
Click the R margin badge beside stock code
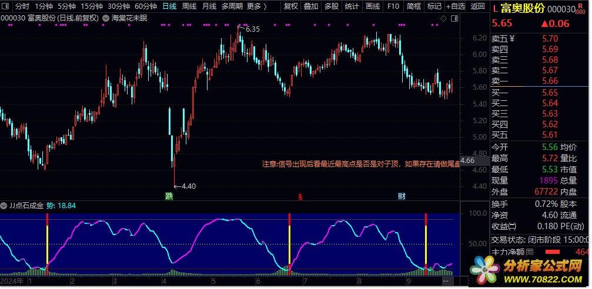pos(580,6)
